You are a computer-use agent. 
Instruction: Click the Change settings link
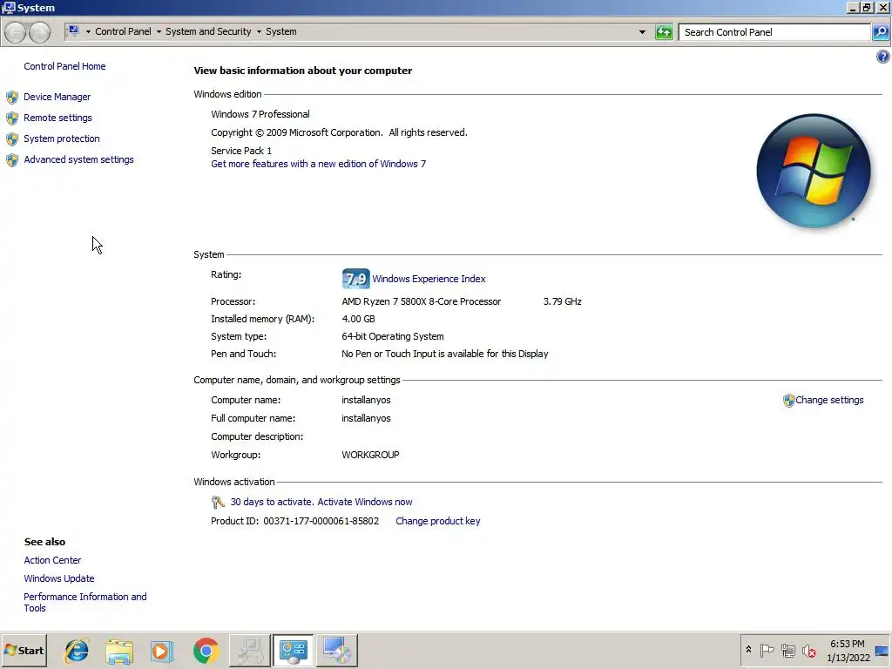tap(829, 400)
